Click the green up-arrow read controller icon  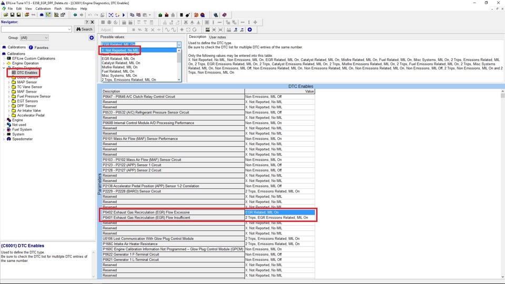(x=160, y=15)
